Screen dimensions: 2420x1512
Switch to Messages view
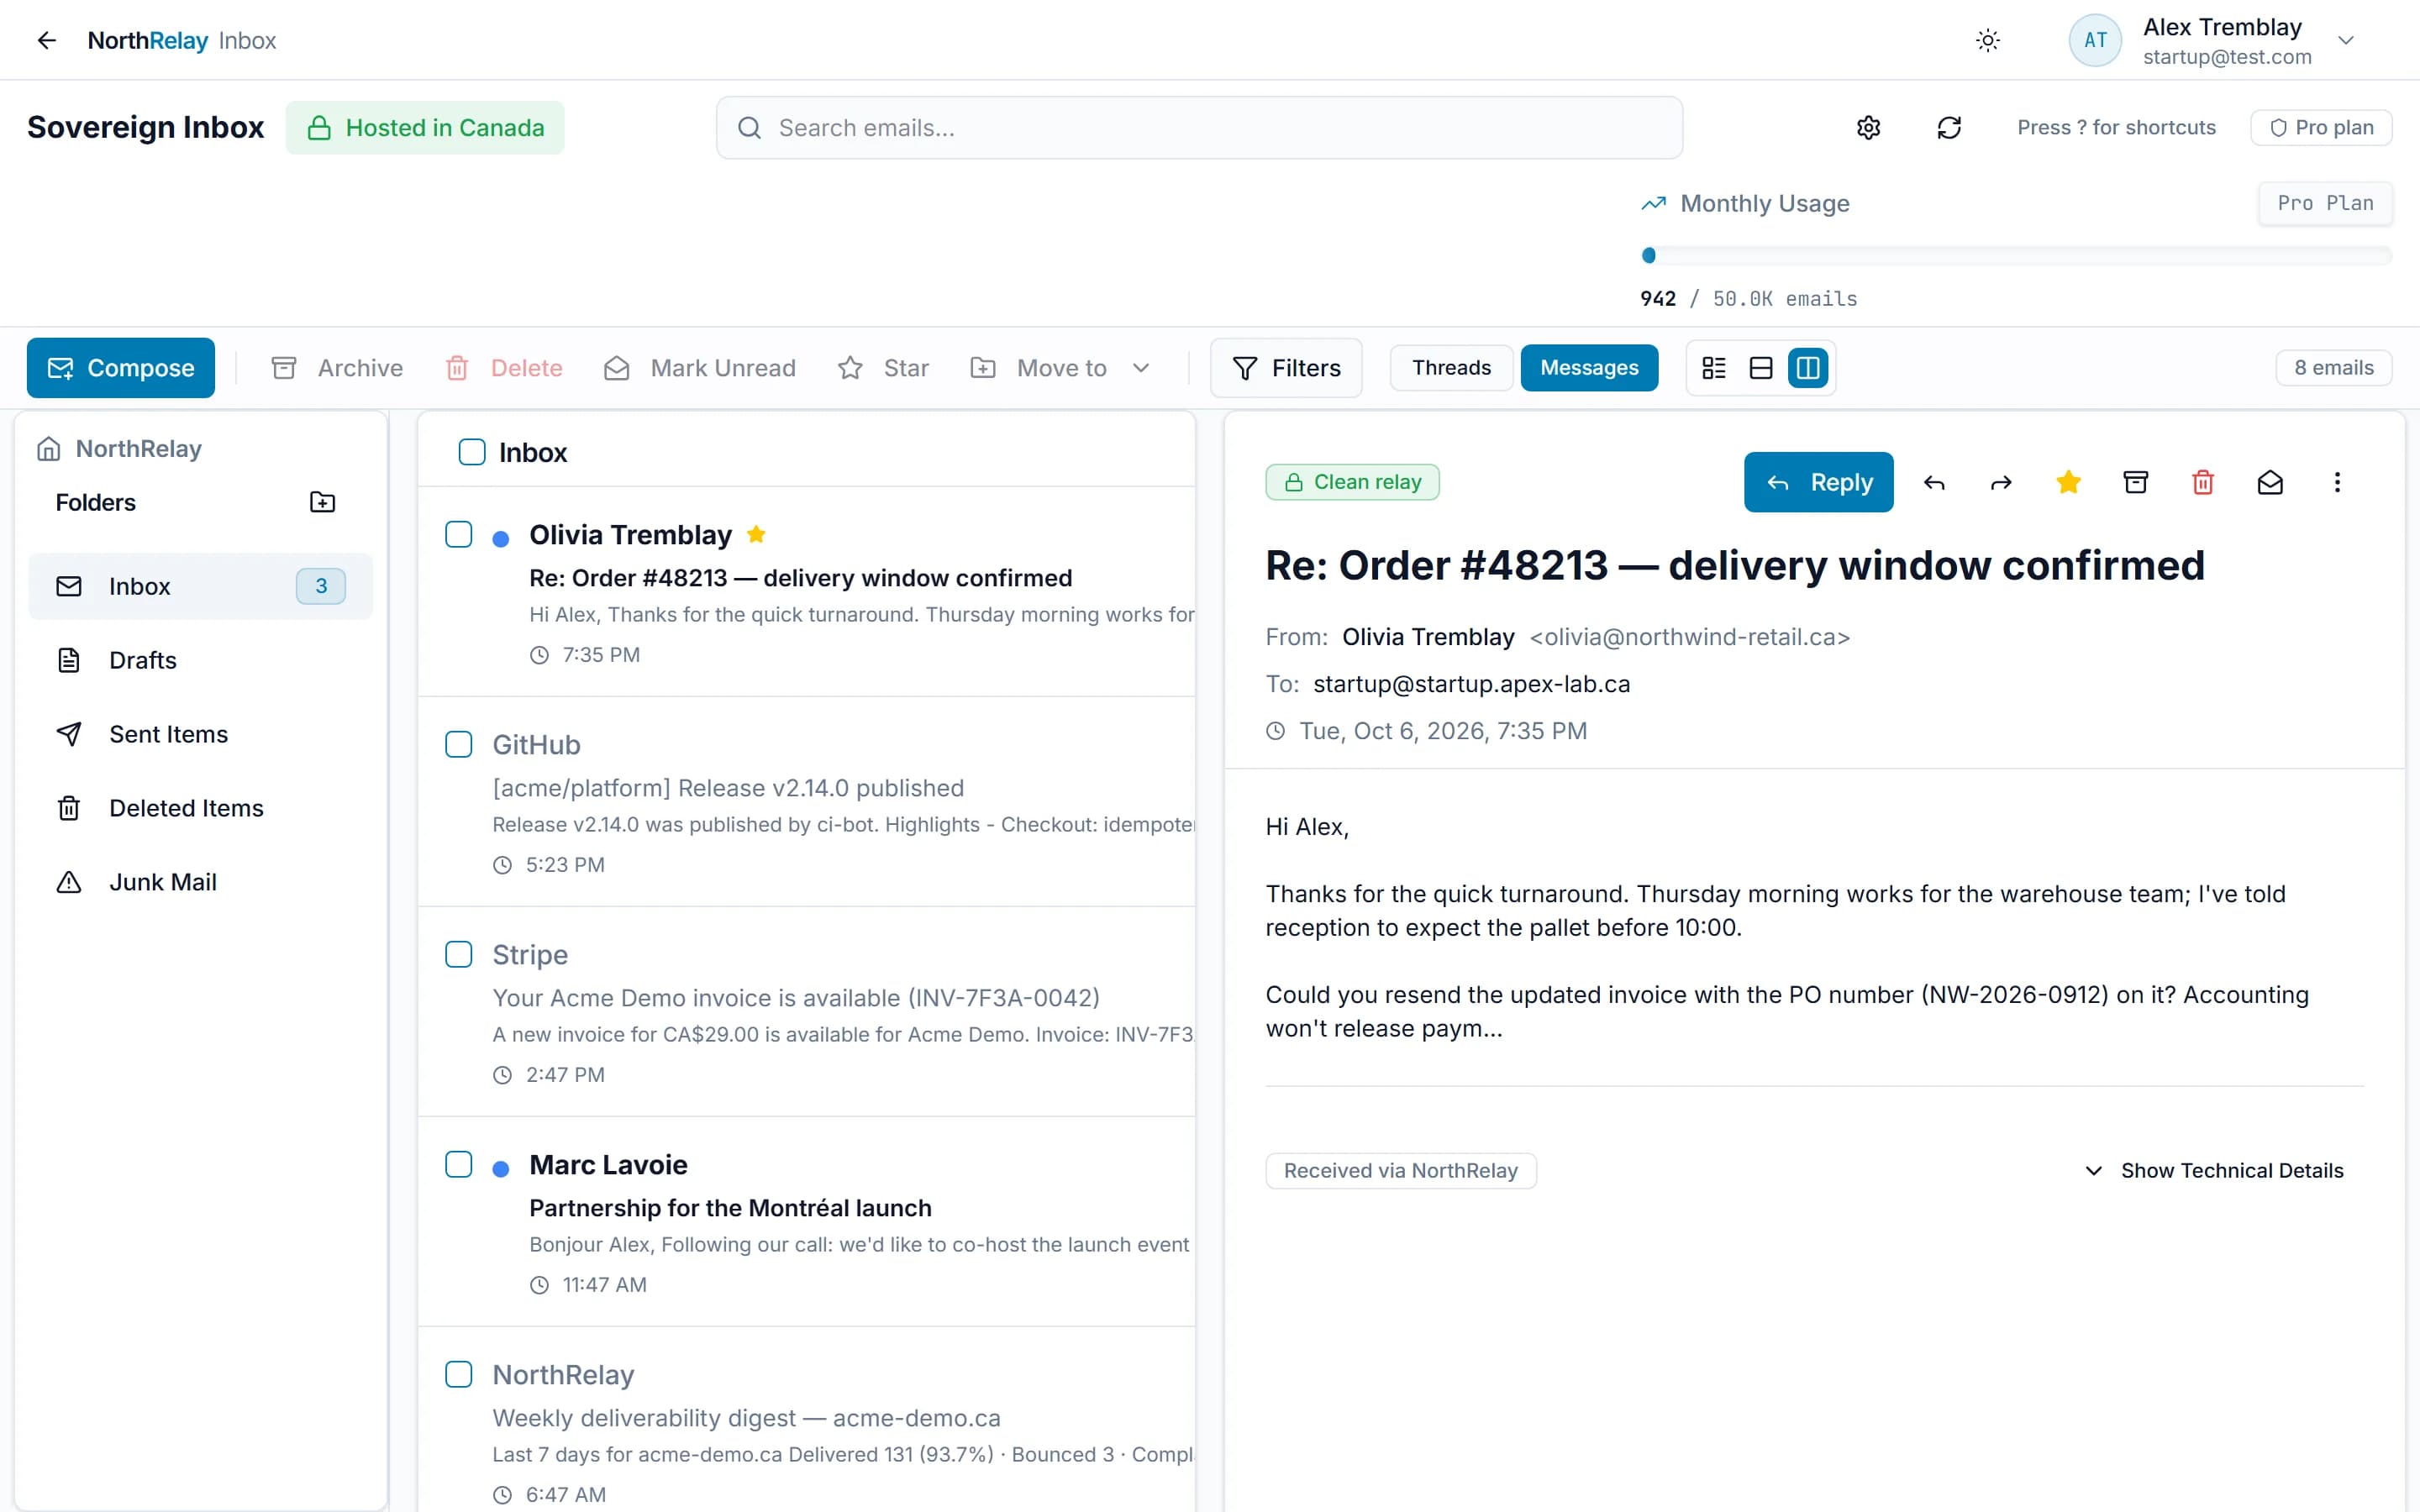pos(1589,368)
